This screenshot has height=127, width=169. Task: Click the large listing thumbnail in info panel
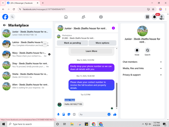coord(142,31)
